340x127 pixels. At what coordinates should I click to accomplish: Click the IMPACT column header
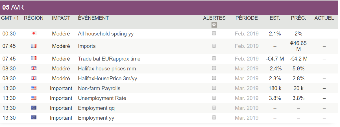tap(61, 18)
